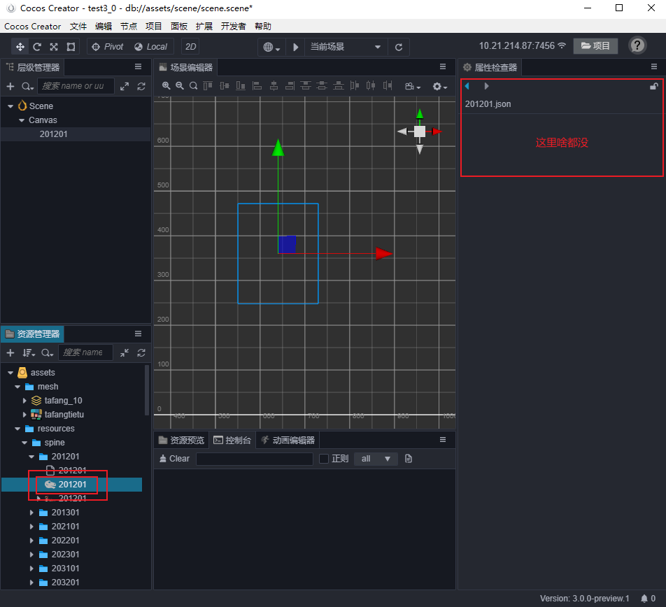The width and height of the screenshot is (666, 607).
Task: Toggle the regex checkbox in console
Action: 324,459
